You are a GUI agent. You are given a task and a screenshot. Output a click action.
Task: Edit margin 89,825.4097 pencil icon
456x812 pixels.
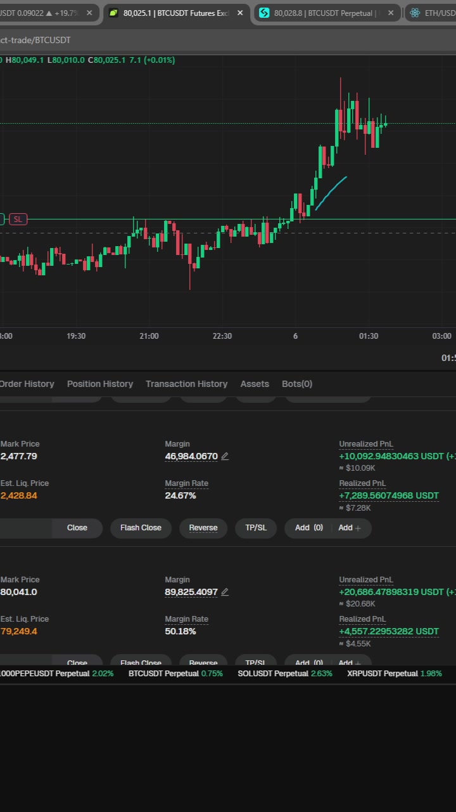pyautogui.click(x=225, y=592)
